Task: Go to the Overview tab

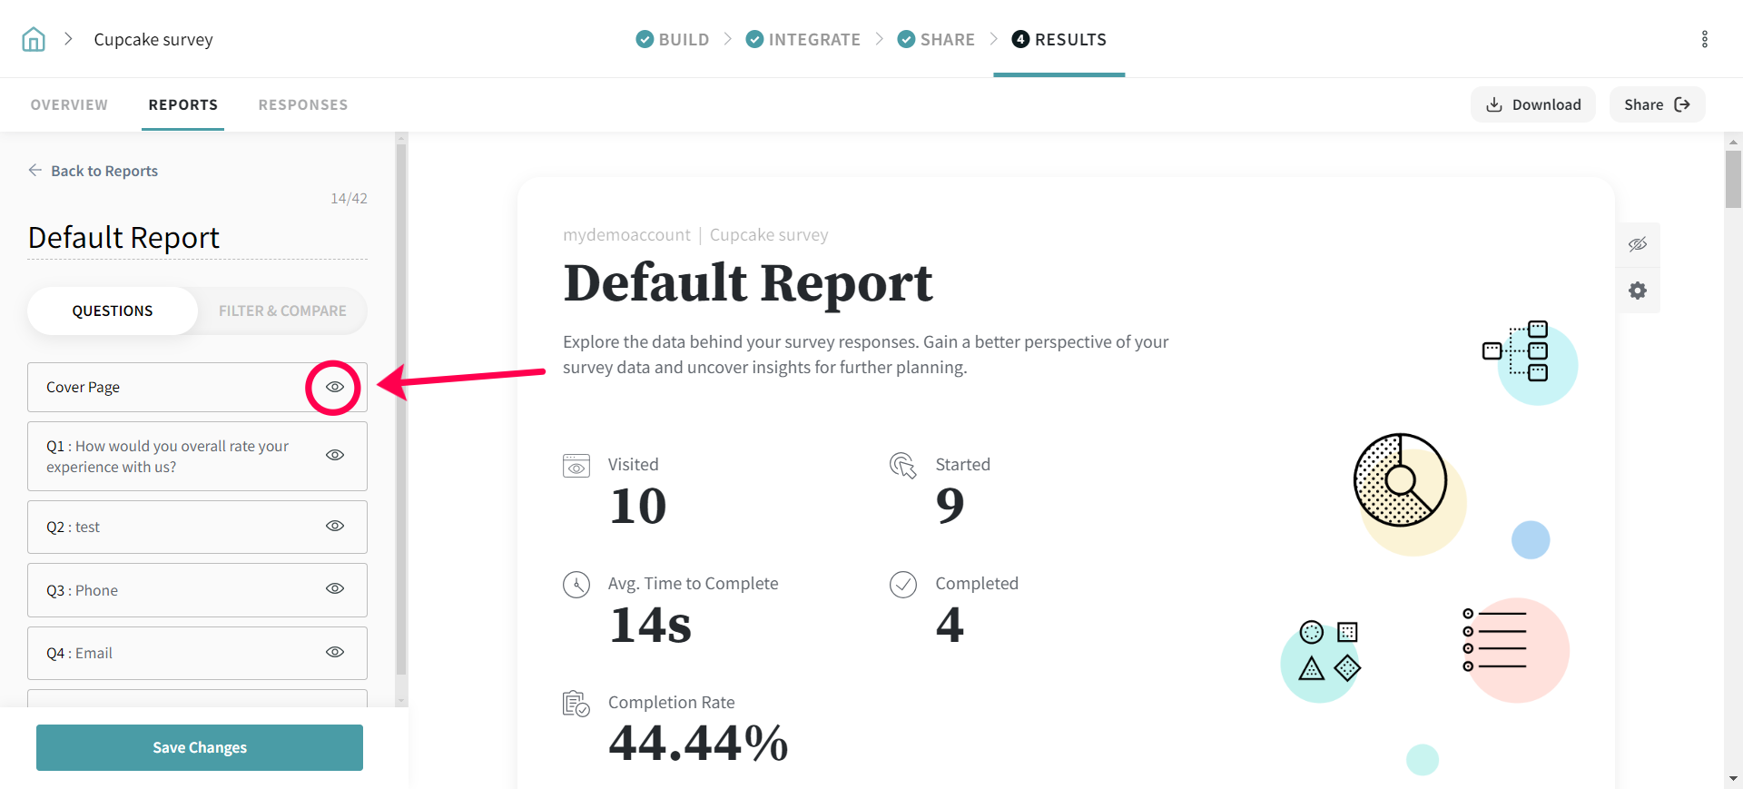Action: pyautogui.click(x=69, y=104)
